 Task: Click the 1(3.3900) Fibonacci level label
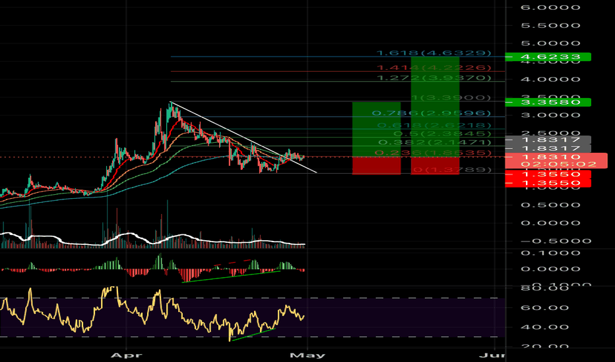point(451,97)
